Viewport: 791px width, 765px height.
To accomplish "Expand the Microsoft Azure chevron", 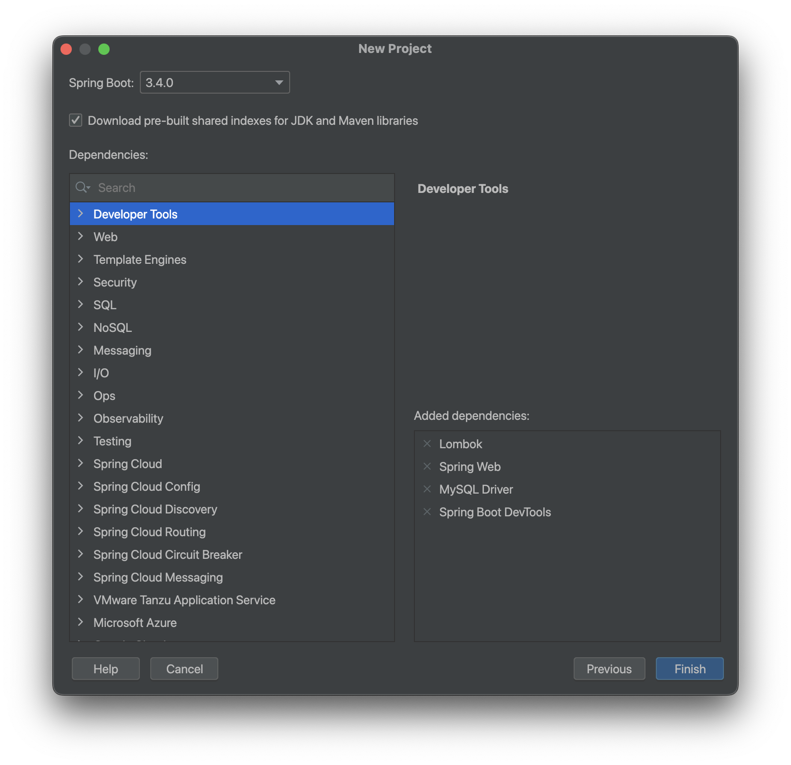I will [80, 622].
